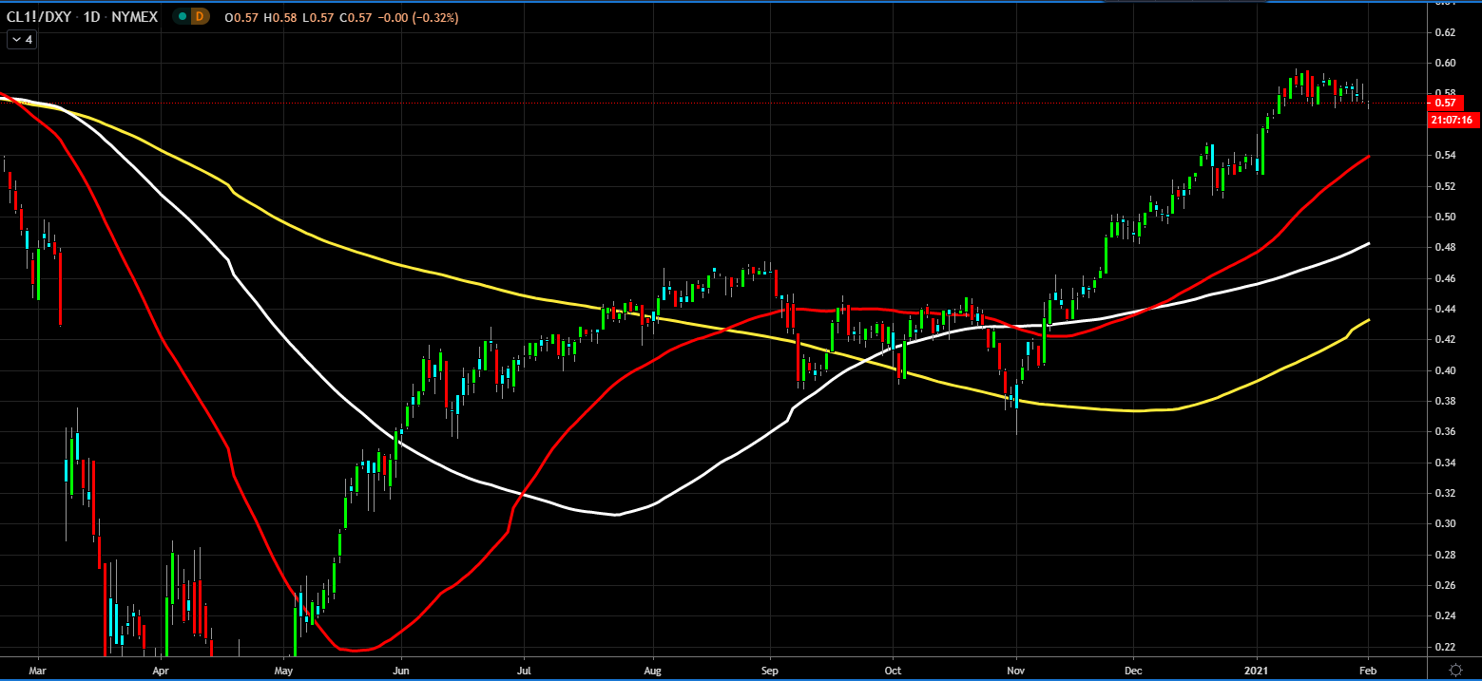Click the 0.38 price axis label
This screenshot has height=681, width=1482.
[x=1444, y=401]
